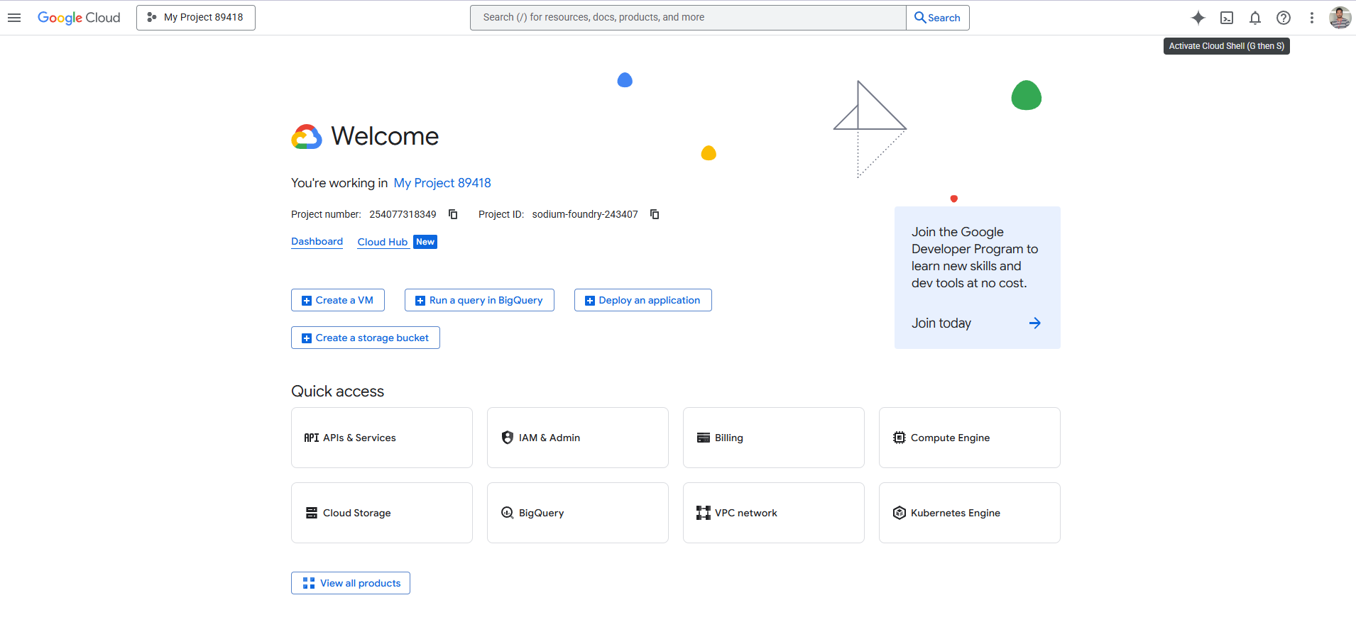The width and height of the screenshot is (1356, 644).
Task: Open the help question-mark icon
Action: pyautogui.click(x=1283, y=17)
